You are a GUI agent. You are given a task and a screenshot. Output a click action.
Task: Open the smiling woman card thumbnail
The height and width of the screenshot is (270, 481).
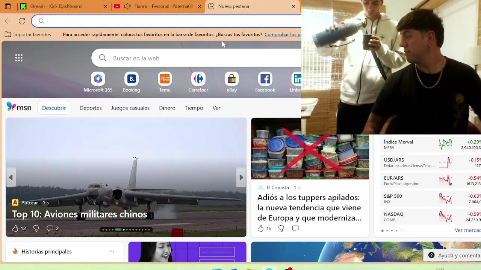pos(187,252)
